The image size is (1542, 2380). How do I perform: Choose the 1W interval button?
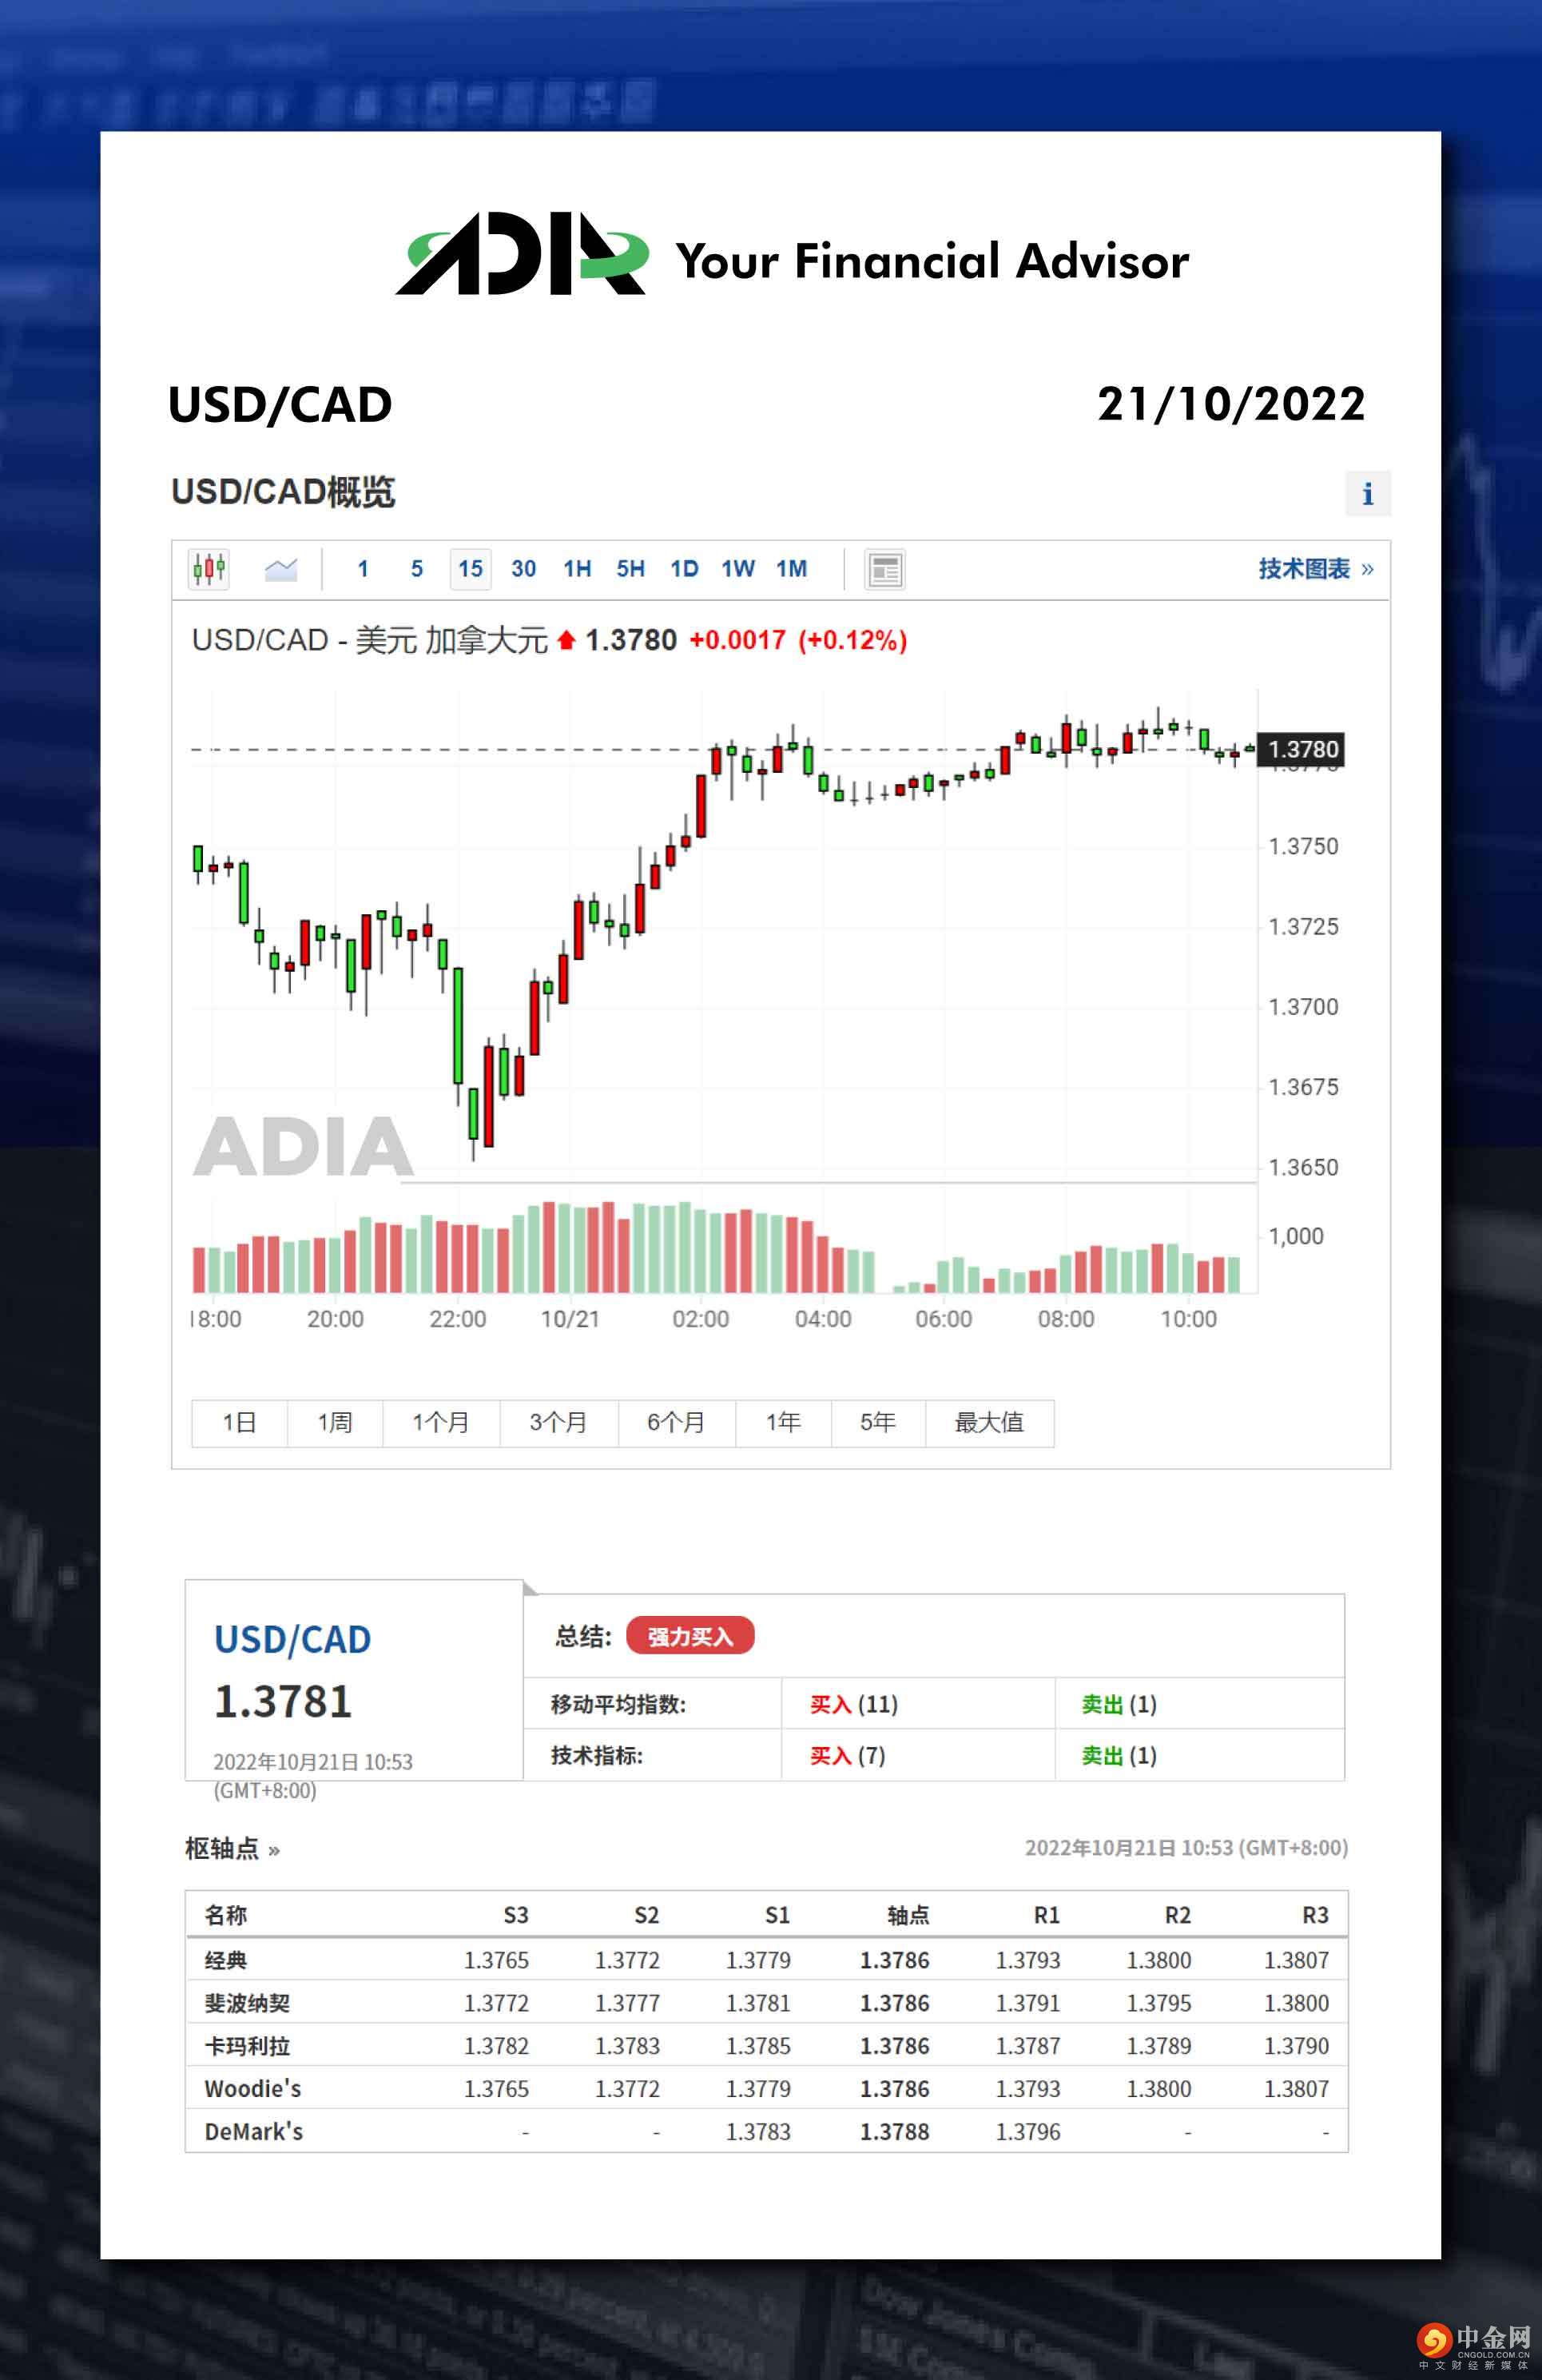738,569
